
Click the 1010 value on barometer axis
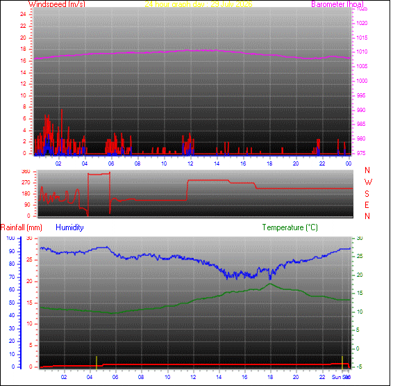pos(362,52)
